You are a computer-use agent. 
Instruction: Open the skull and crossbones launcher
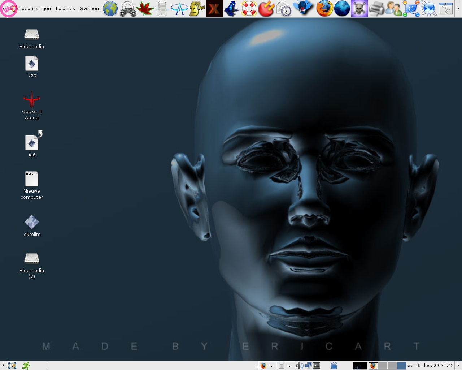[359, 9]
